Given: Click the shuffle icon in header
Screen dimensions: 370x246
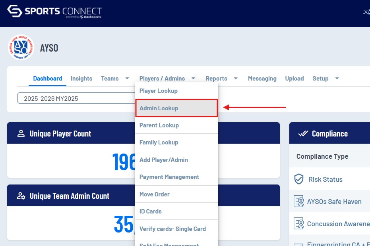Looking at the screenshot, I should [366, 12].
